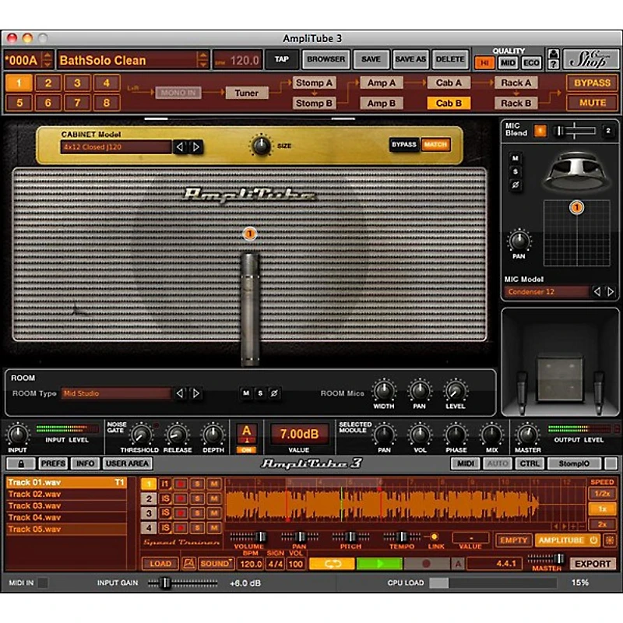623x623 pixels.
Task: Open the Cab B module
Action: tap(449, 103)
